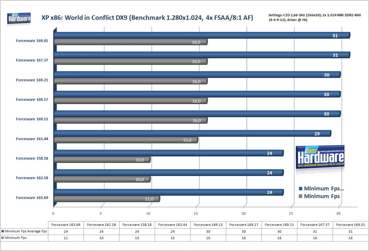Click the table row label 'Minimum Fps Average Fps'
The width and height of the screenshot is (369, 251).
26,231
